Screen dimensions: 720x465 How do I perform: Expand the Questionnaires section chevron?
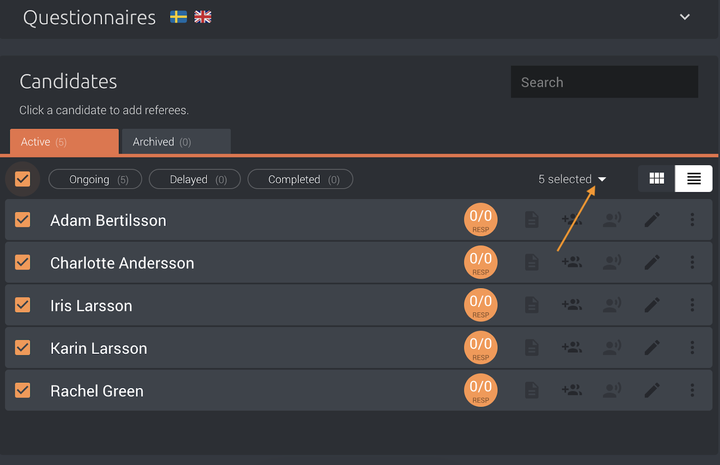point(684,17)
